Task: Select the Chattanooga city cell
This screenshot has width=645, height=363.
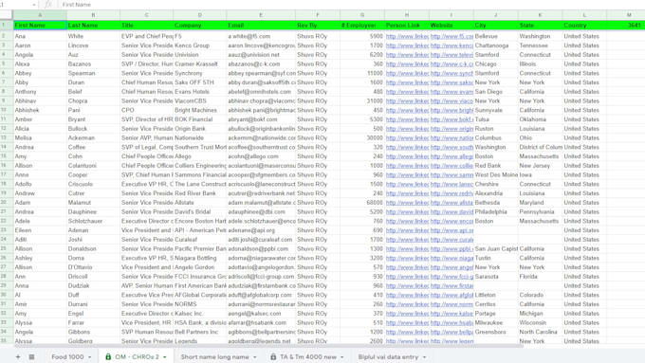Action: tap(496, 45)
